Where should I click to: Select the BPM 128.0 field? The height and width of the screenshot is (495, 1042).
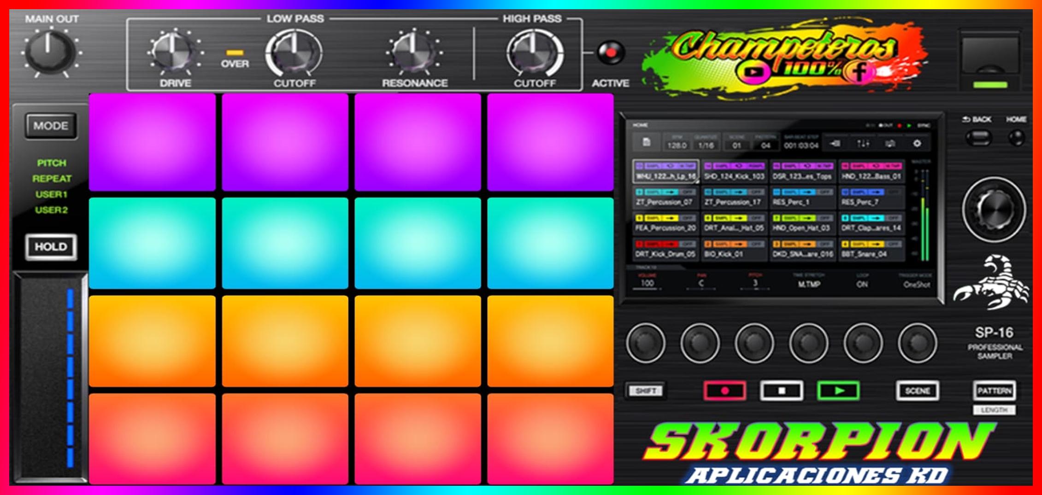tap(677, 143)
